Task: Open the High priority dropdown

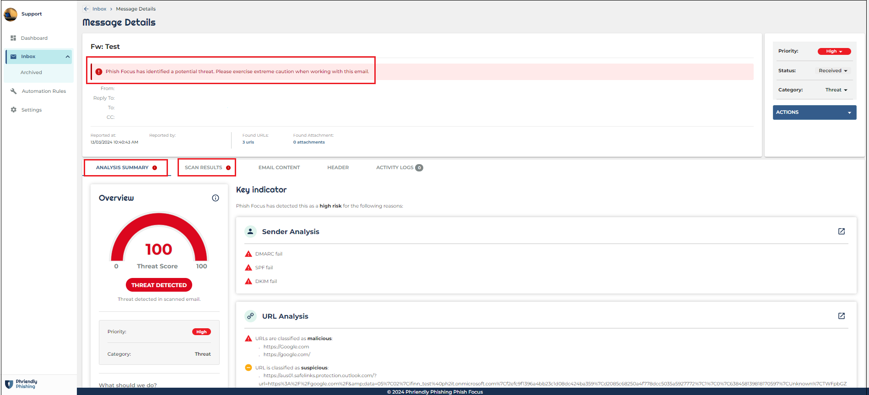Action: [x=834, y=51]
